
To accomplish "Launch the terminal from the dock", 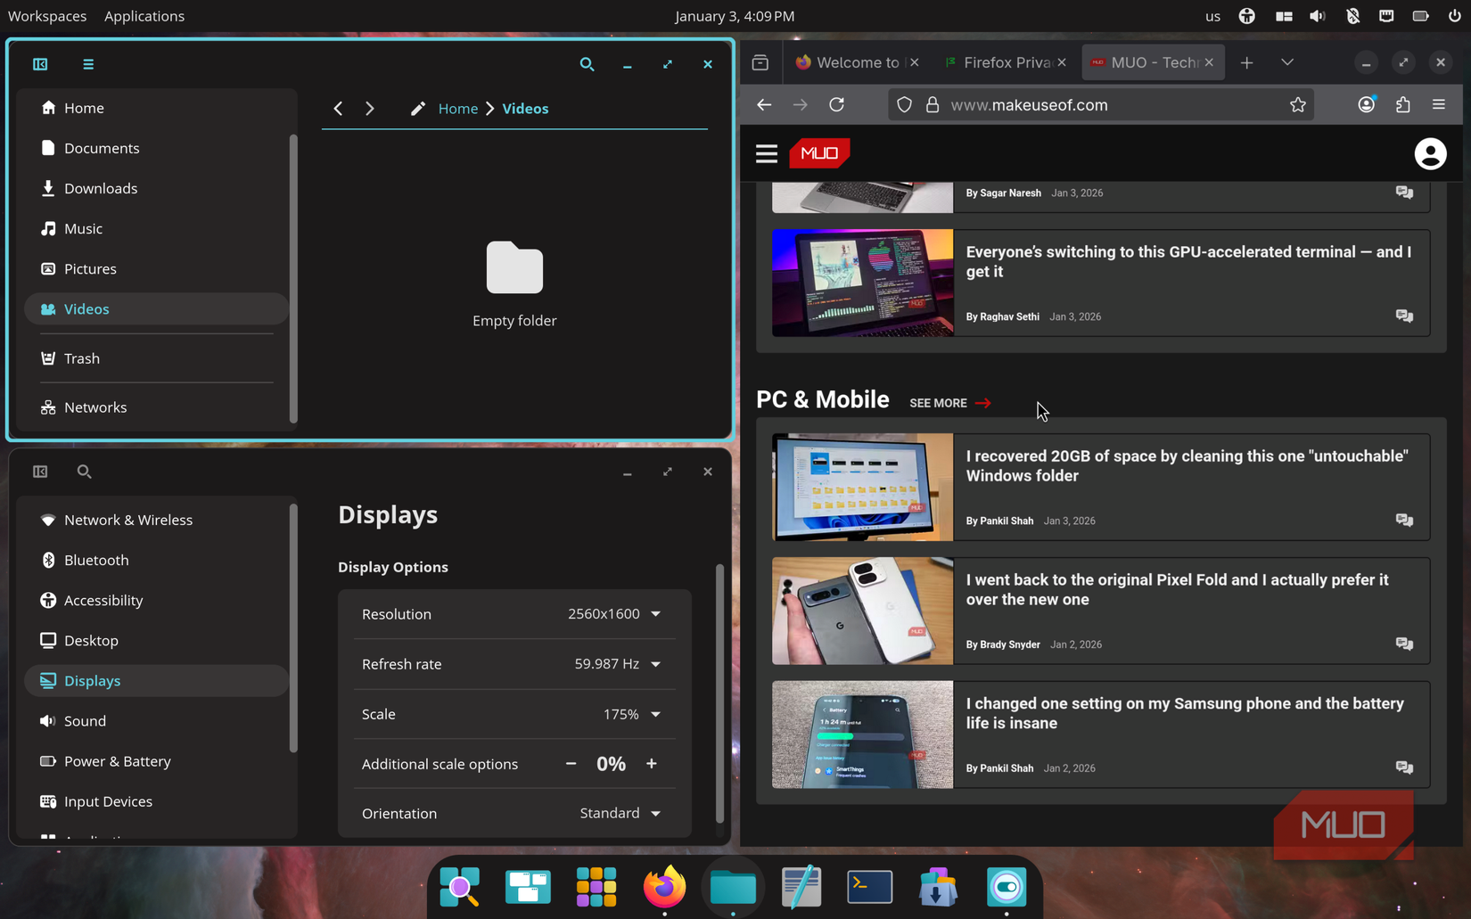I will [869, 886].
